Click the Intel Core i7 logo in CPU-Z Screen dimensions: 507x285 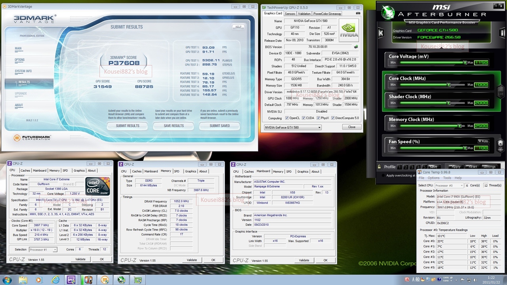pos(97,186)
